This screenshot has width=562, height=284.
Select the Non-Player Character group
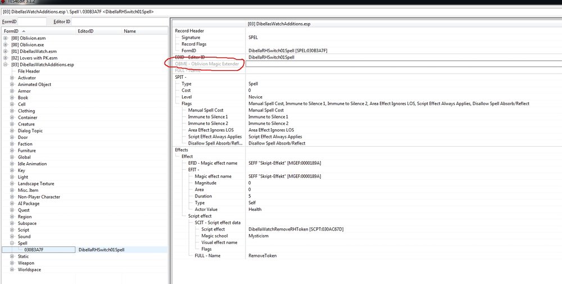[x=39, y=197]
